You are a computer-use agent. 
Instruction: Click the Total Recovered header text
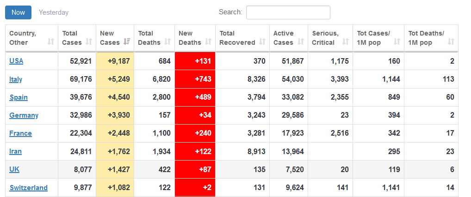(237, 38)
